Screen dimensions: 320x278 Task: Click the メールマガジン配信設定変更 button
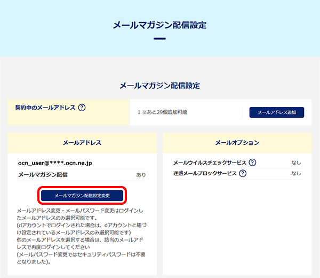tap(82, 196)
